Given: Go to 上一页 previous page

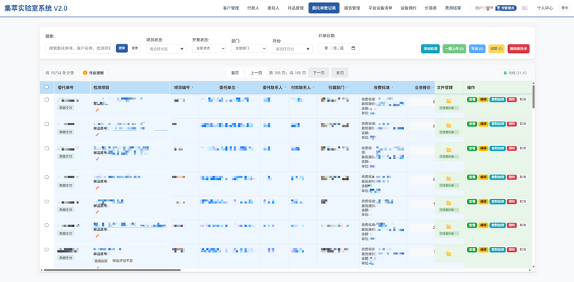Looking at the screenshot, I should coord(257,73).
